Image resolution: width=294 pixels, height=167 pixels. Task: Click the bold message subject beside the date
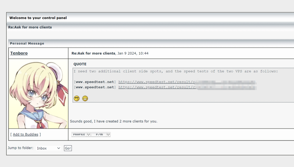(x=93, y=53)
